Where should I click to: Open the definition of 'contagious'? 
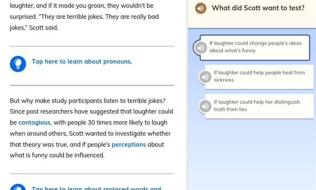[34, 123]
